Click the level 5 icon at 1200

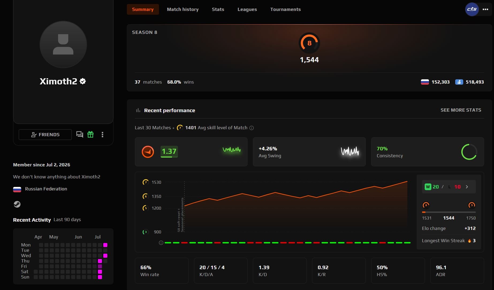click(145, 208)
